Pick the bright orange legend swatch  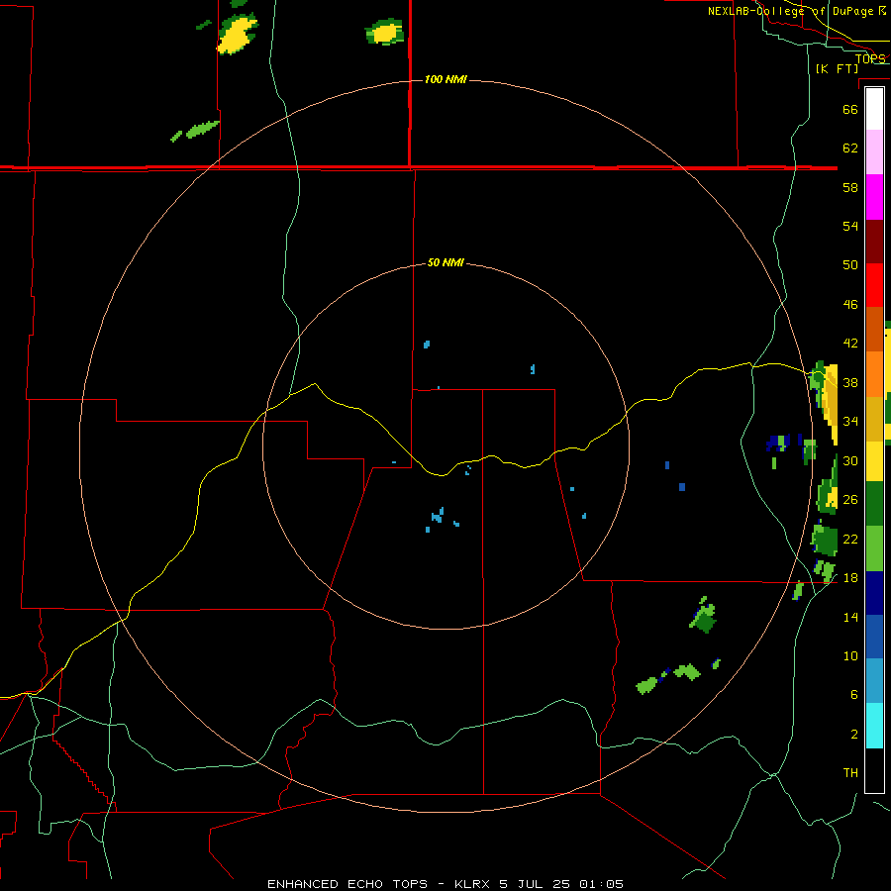[x=874, y=374]
